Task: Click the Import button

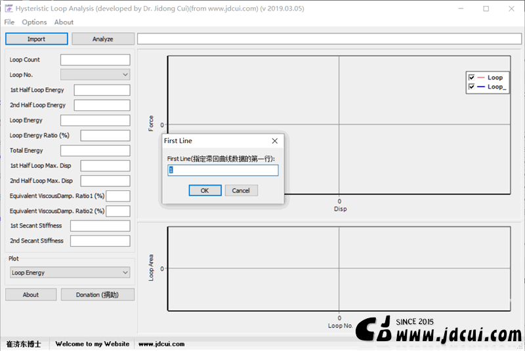Action: 37,39
